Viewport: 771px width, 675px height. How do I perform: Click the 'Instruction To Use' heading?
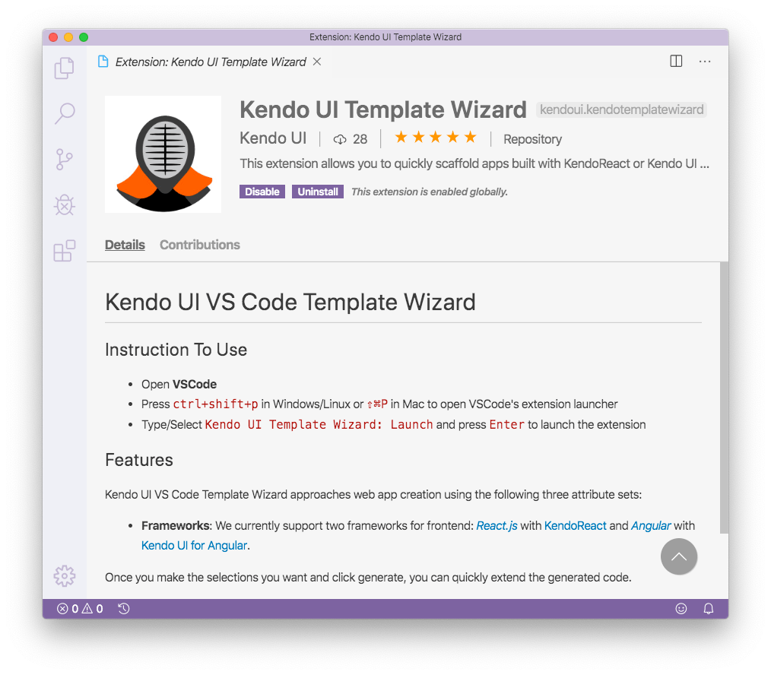(176, 350)
